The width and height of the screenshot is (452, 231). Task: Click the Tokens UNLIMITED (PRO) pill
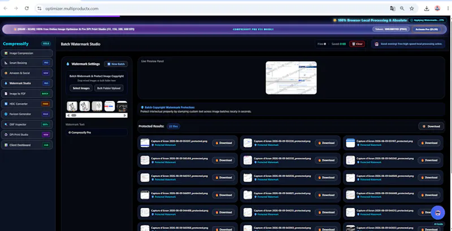[x=390, y=29]
